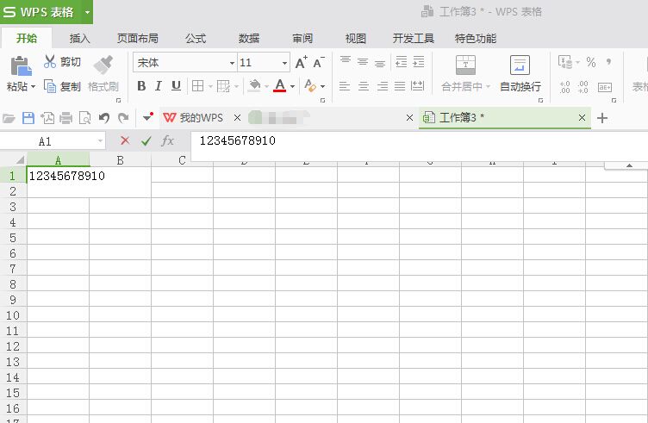The width and height of the screenshot is (648, 423).
Task: Toggle Bold formatting
Action: (141, 86)
